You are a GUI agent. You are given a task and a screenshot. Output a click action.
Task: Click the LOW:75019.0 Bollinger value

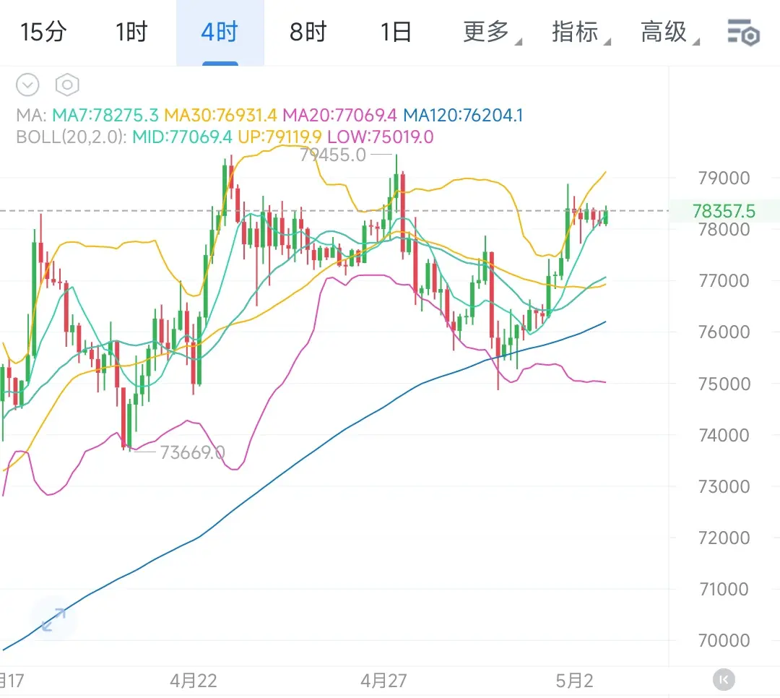click(x=381, y=137)
